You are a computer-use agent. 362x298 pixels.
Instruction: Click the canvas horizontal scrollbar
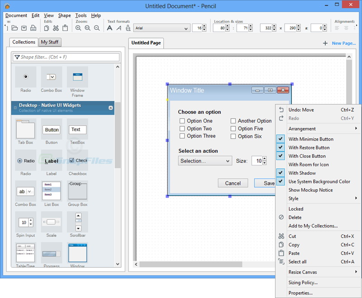pos(191,265)
